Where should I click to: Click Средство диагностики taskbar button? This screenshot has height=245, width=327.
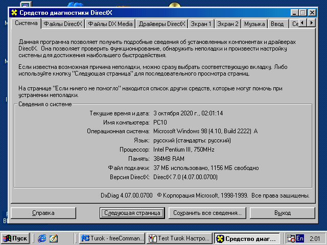(x=247, y=238)
